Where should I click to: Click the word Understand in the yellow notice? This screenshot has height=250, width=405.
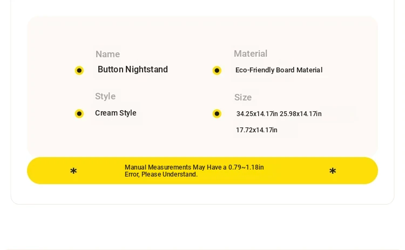point(180,174)
